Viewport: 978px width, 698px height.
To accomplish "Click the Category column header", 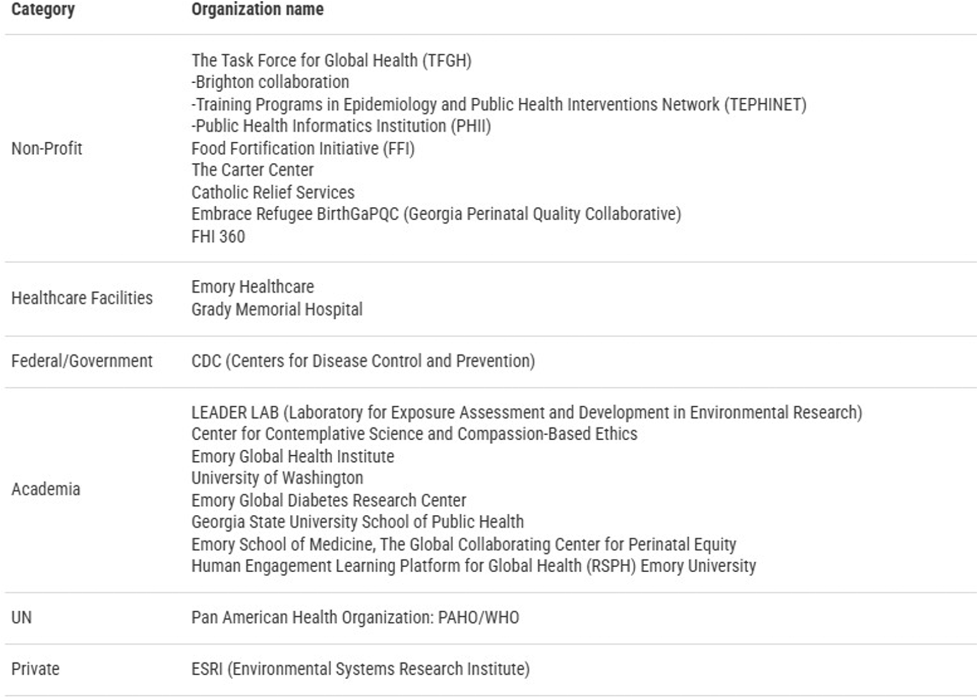I will 43,9.
